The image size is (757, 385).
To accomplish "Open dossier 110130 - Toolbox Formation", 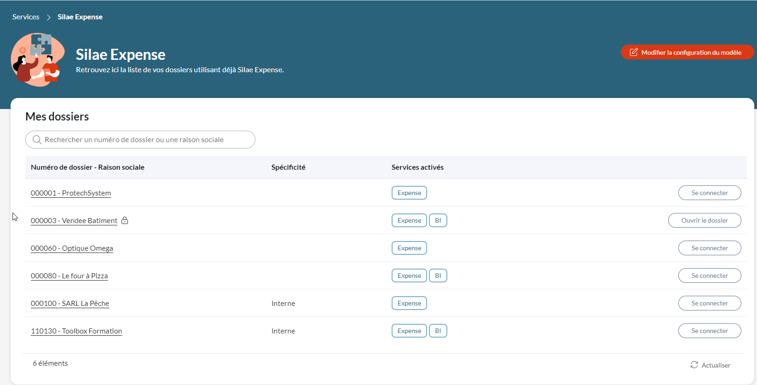I will point(76,331).
